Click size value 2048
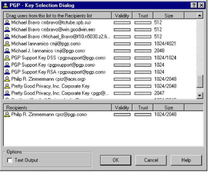This screenshot has height=172, width=208. pyautogui.click(x=159, y=50)
